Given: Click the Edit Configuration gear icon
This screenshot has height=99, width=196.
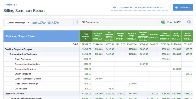Looking at the screenshot, I should (78, 22).
